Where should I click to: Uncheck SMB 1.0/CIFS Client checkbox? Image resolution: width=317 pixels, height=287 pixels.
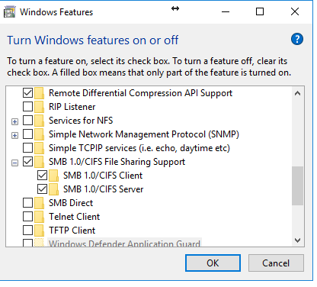(x=42, y=176)
